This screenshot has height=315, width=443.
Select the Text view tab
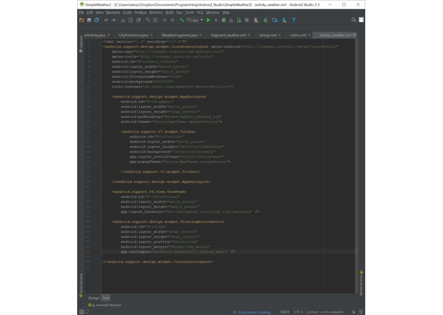pyautogui.click(x=106, y=298)
